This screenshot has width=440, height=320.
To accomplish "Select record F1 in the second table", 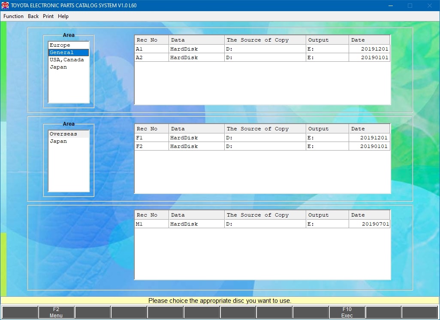I will (x=262, y=138).
